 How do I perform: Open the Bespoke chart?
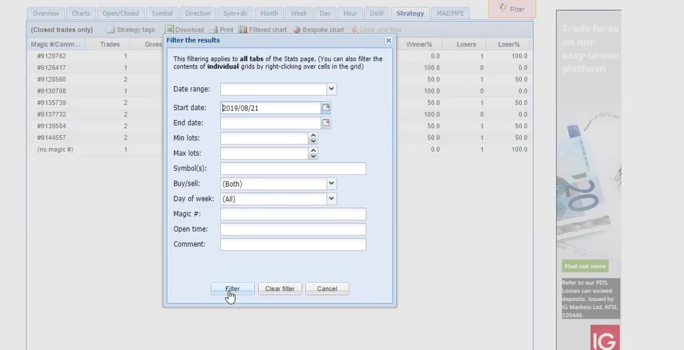tap(297, 30)
